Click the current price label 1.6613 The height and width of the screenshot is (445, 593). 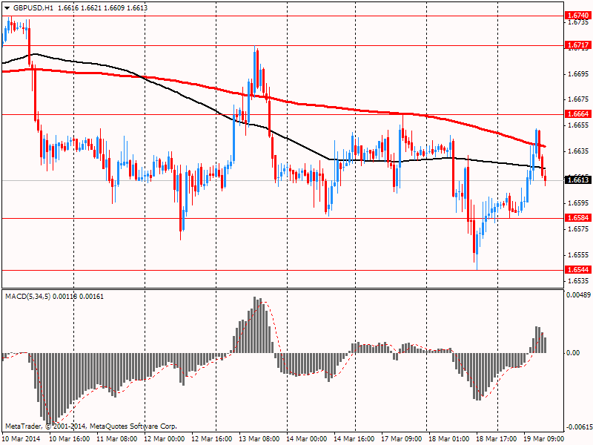578,179
